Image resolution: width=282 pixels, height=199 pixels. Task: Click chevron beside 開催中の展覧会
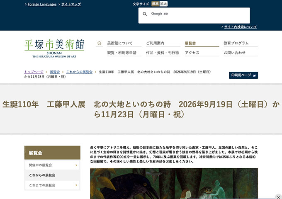point(76,165)
